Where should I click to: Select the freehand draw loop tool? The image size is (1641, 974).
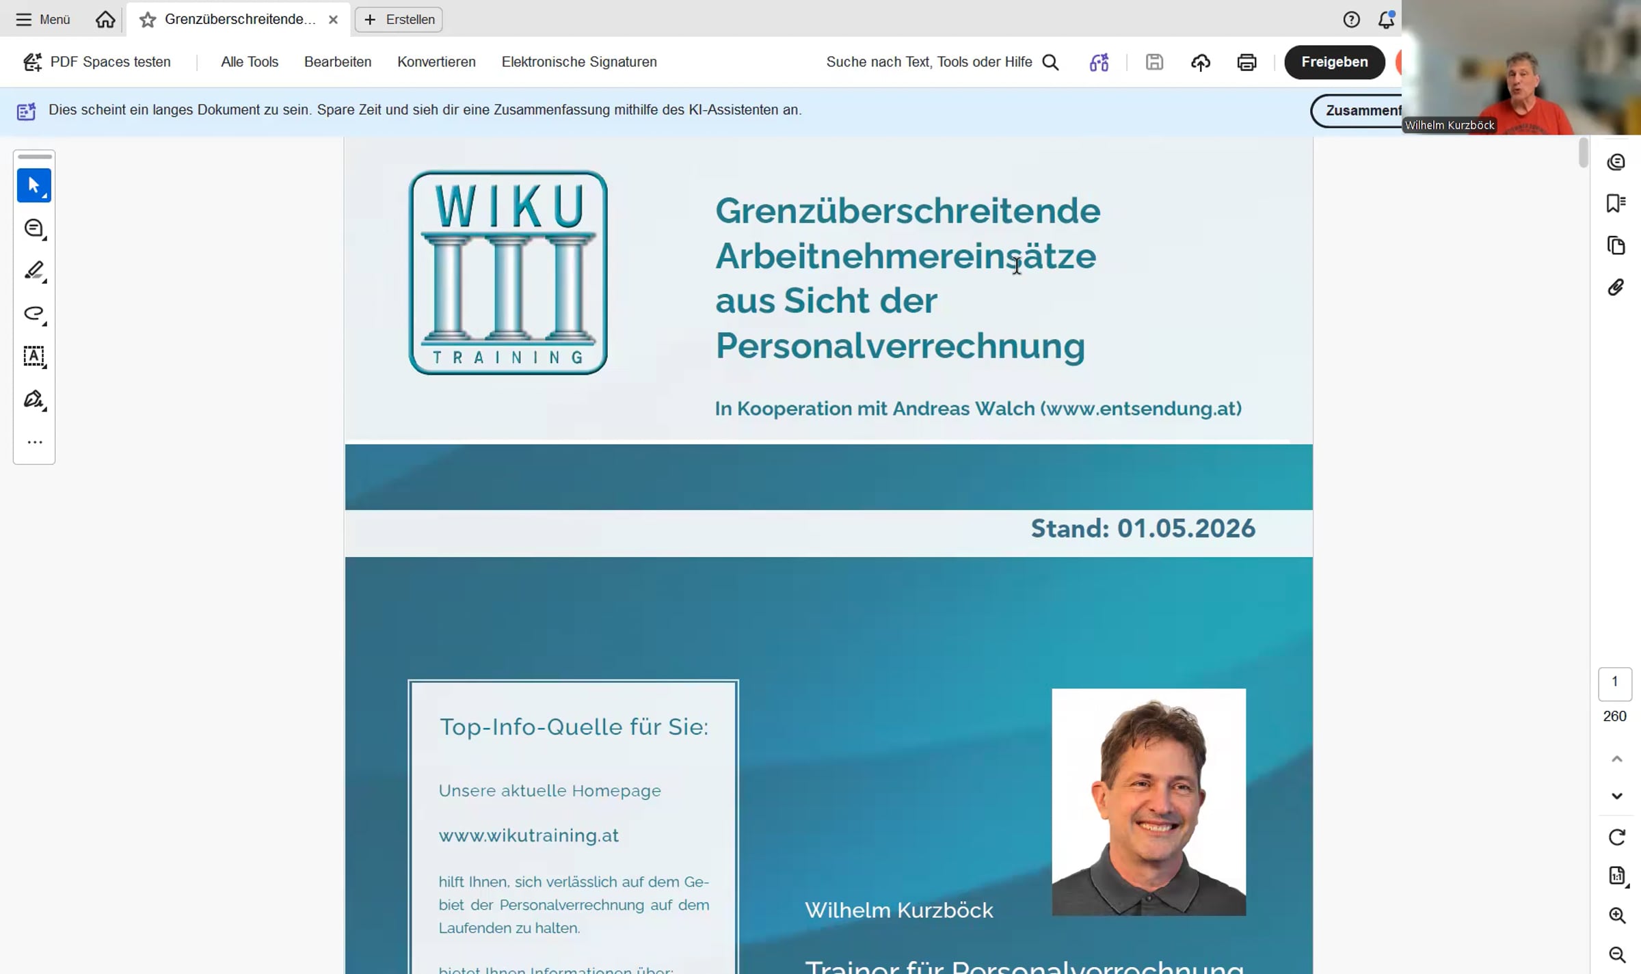pos(34,314)
